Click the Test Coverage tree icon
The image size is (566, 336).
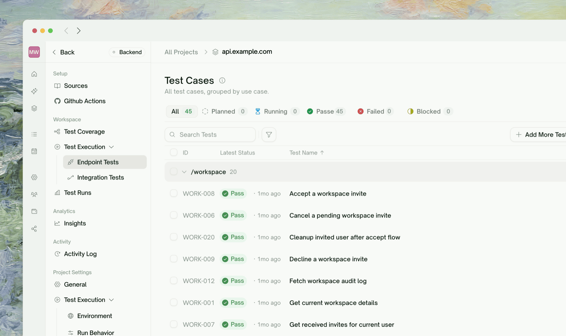coord(57,132)
